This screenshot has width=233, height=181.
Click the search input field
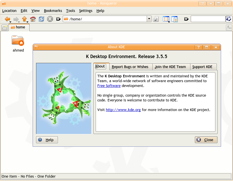tap(208, 19)
